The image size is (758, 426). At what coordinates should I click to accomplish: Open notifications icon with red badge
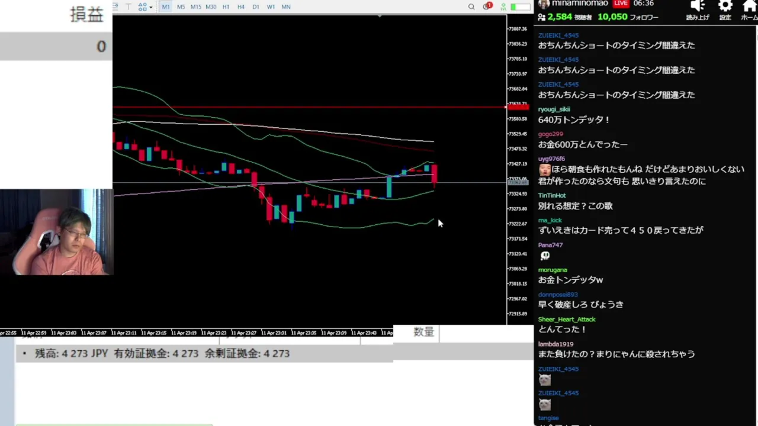pyautogui.click(x=487, y=7)
